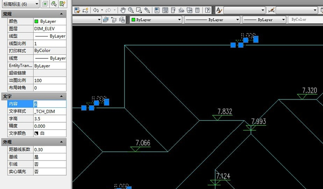The image size is (323, 189).
Task: Click the 线宽 ByLayer value
Action: tap(50, 58)
